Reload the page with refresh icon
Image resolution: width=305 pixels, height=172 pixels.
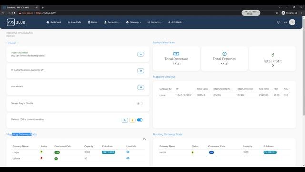(x=14, y=13)
